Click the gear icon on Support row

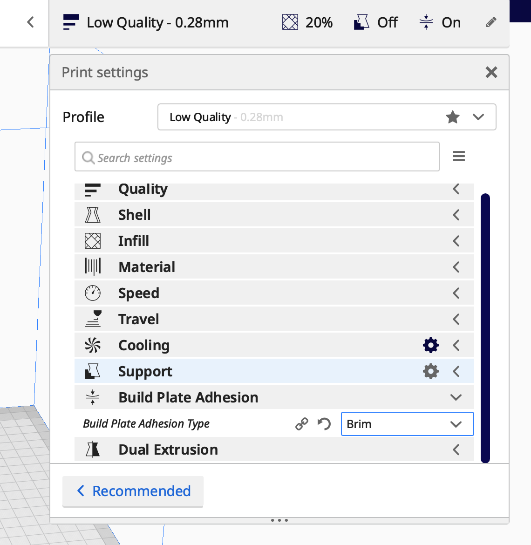pos(430,371)
